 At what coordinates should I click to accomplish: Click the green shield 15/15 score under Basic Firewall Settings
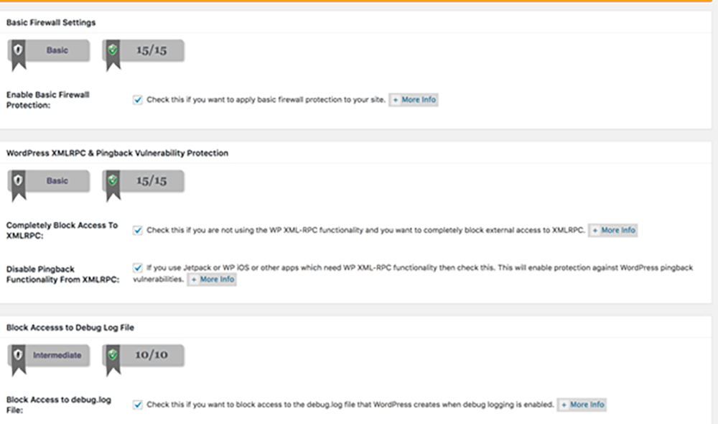tap(144, 51)
